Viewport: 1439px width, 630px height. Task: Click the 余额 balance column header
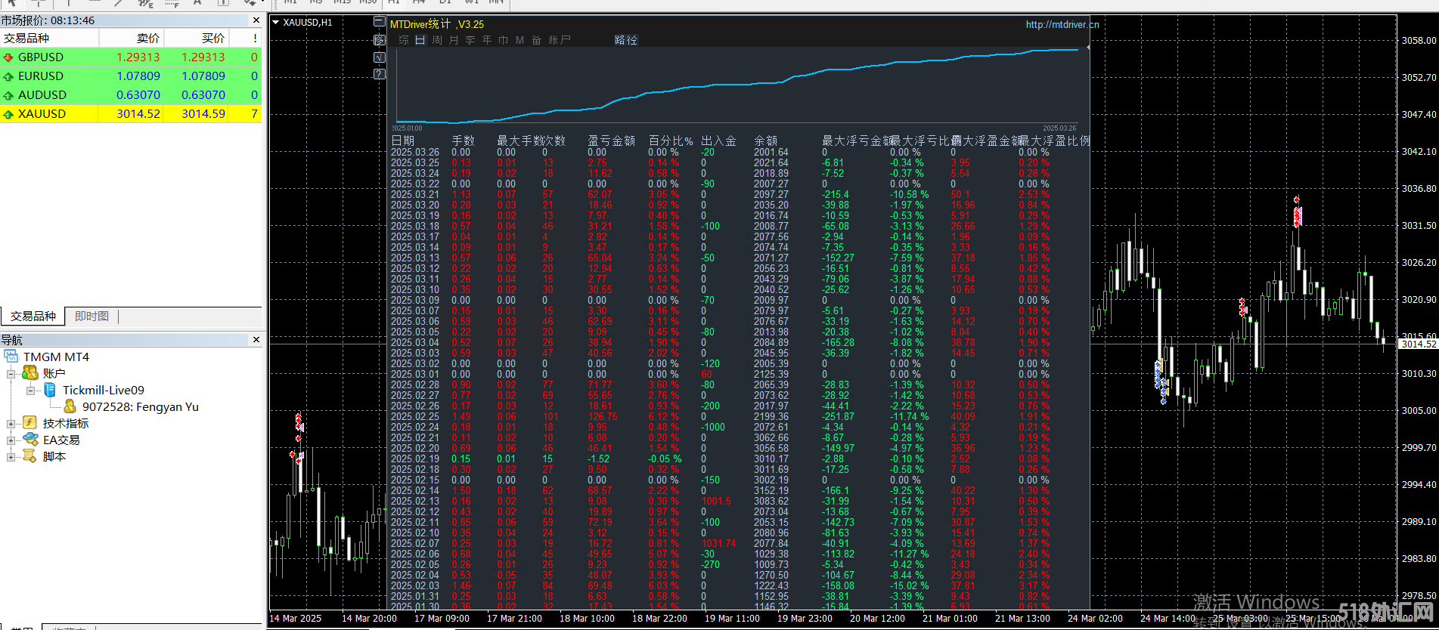click(x=766, y=141)
